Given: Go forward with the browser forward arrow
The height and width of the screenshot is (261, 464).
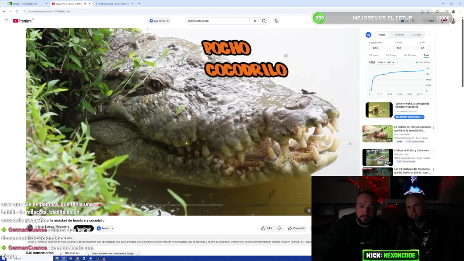Looking at the screenshot, I should (10, 11).
